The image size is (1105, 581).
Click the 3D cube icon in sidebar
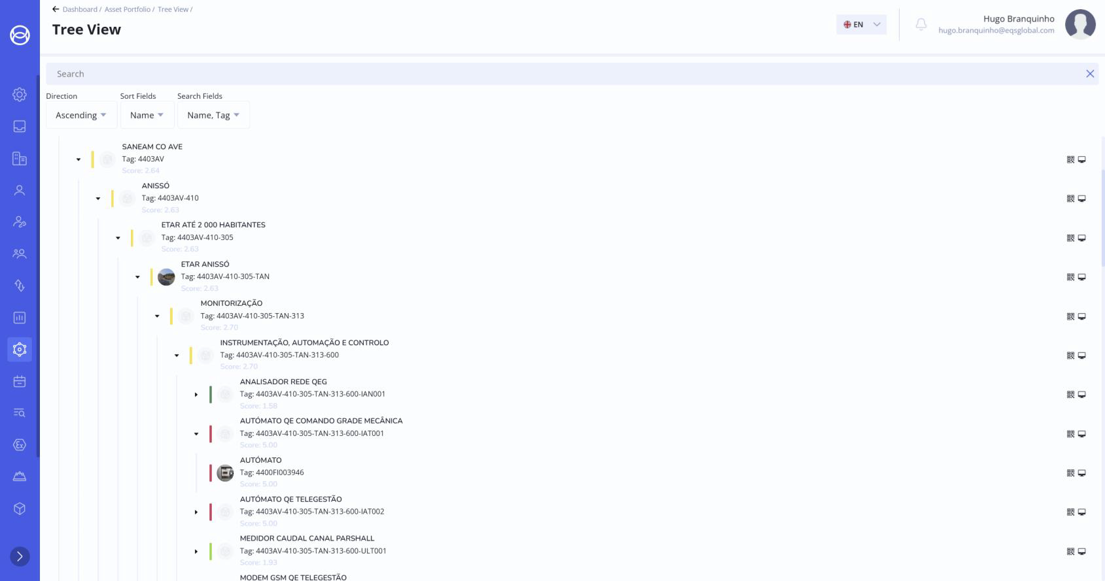(20, 508)
